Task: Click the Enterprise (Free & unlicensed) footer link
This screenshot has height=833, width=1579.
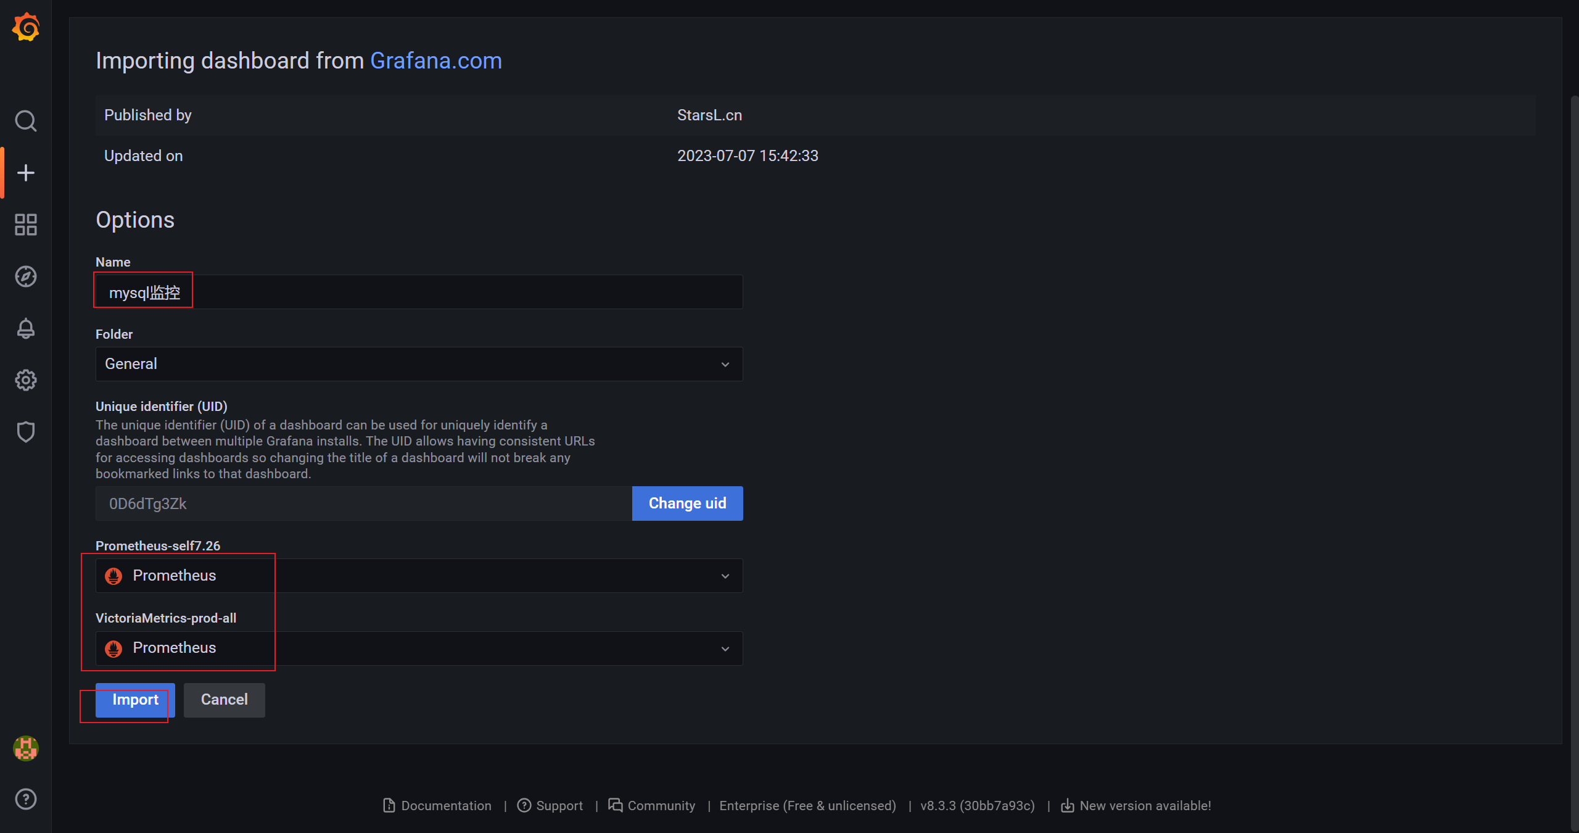Action: [807, 805]
